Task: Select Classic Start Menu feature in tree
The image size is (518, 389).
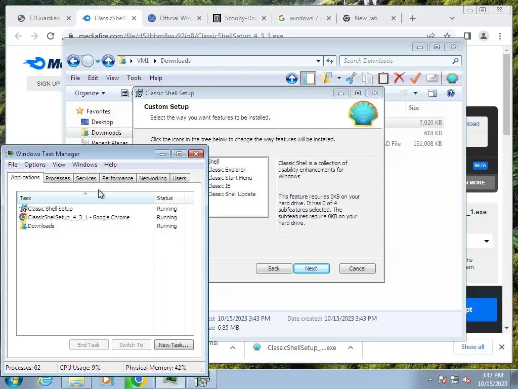Action: tap(230, 178)
